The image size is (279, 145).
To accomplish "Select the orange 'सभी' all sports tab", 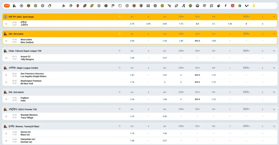I will point(7,6).
